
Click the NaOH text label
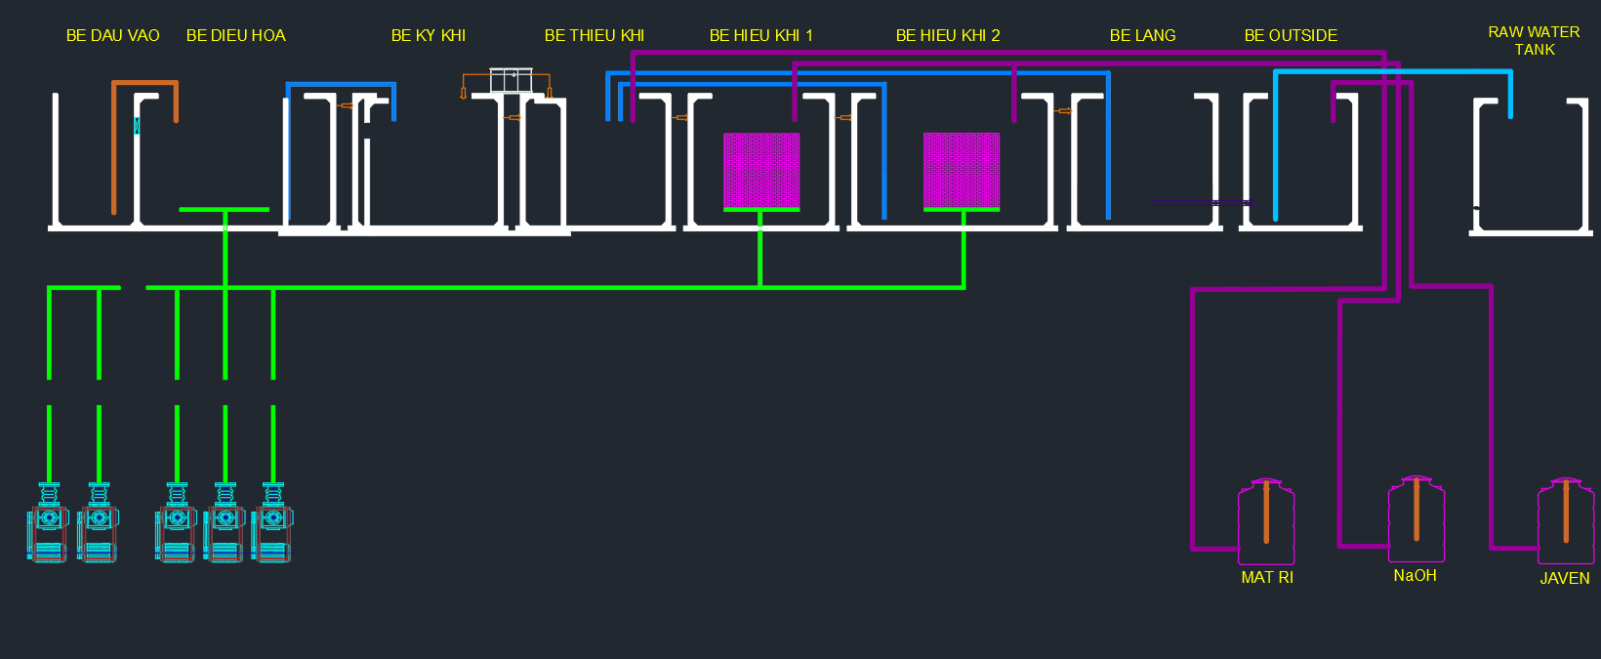click(1416, 575)
